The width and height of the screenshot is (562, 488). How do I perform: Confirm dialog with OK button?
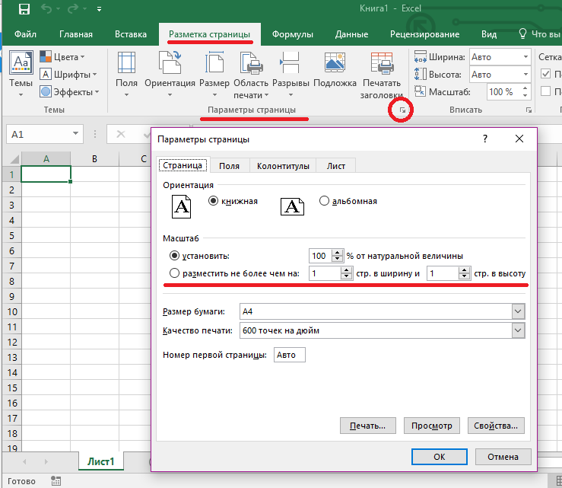click(x=439, y=457)
